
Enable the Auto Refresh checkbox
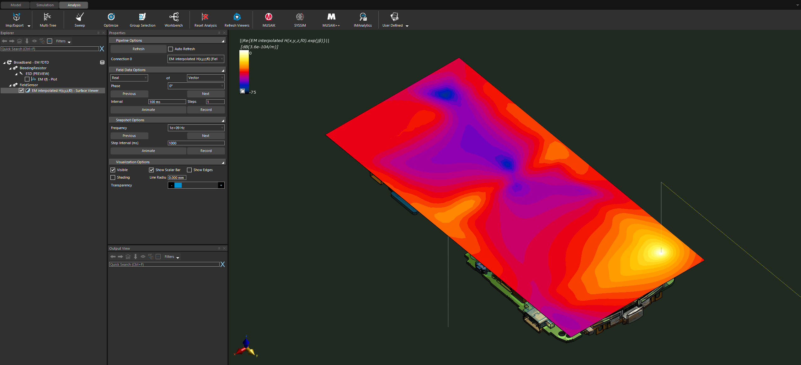click(171, 49)
